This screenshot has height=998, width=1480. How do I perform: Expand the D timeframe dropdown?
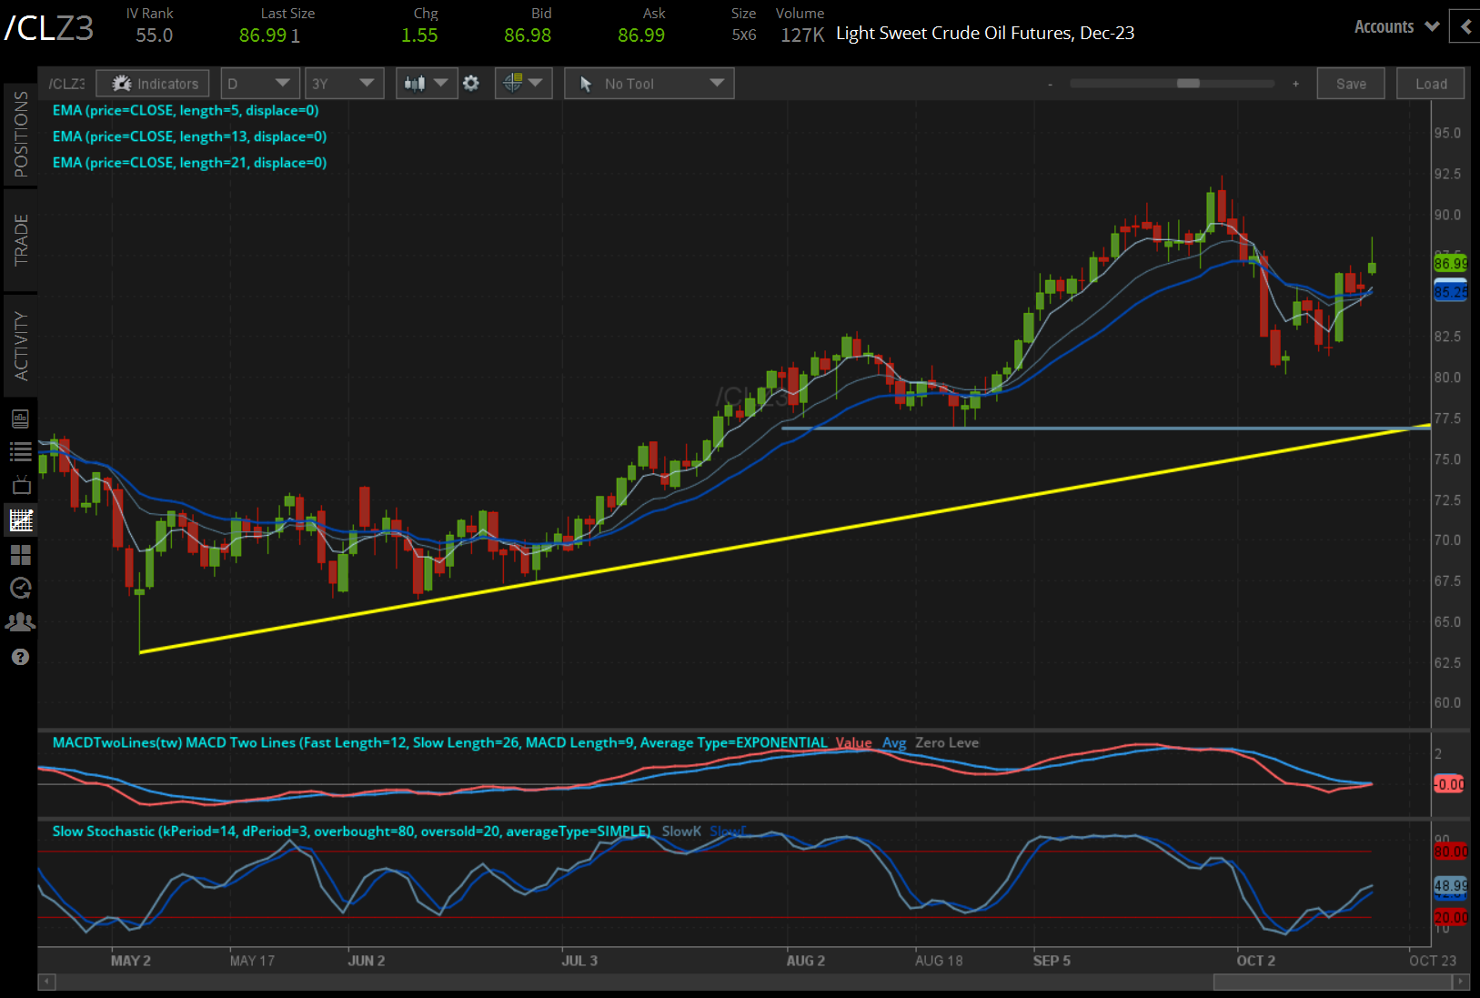260,84
